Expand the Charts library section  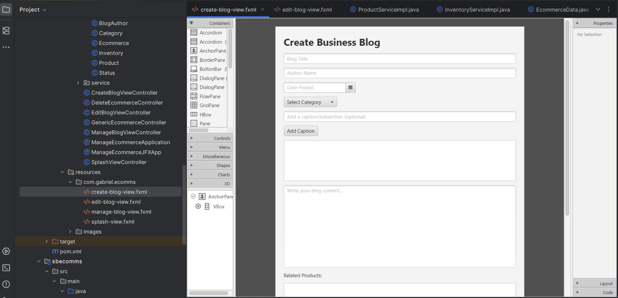coord(210,175)
